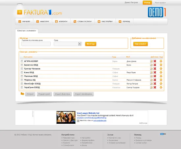The height and width of the screenshot is (149, 181).
Task: Select the Списък с клиенти tab
Action: [27, 31]
